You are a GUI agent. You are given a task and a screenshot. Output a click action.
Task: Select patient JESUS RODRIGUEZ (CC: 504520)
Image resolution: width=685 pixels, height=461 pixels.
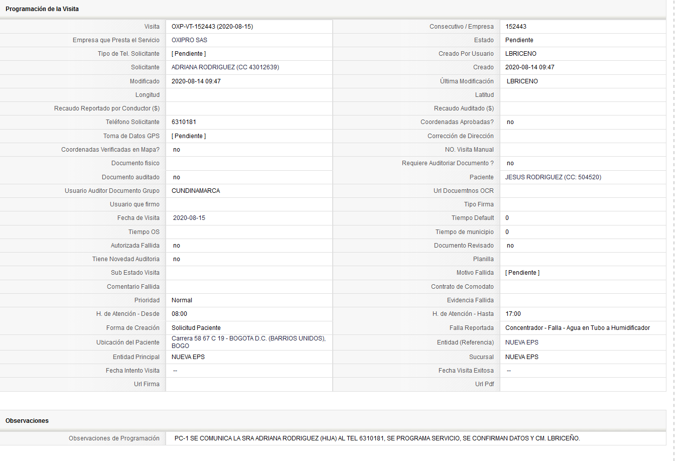[x=553, y=177]
